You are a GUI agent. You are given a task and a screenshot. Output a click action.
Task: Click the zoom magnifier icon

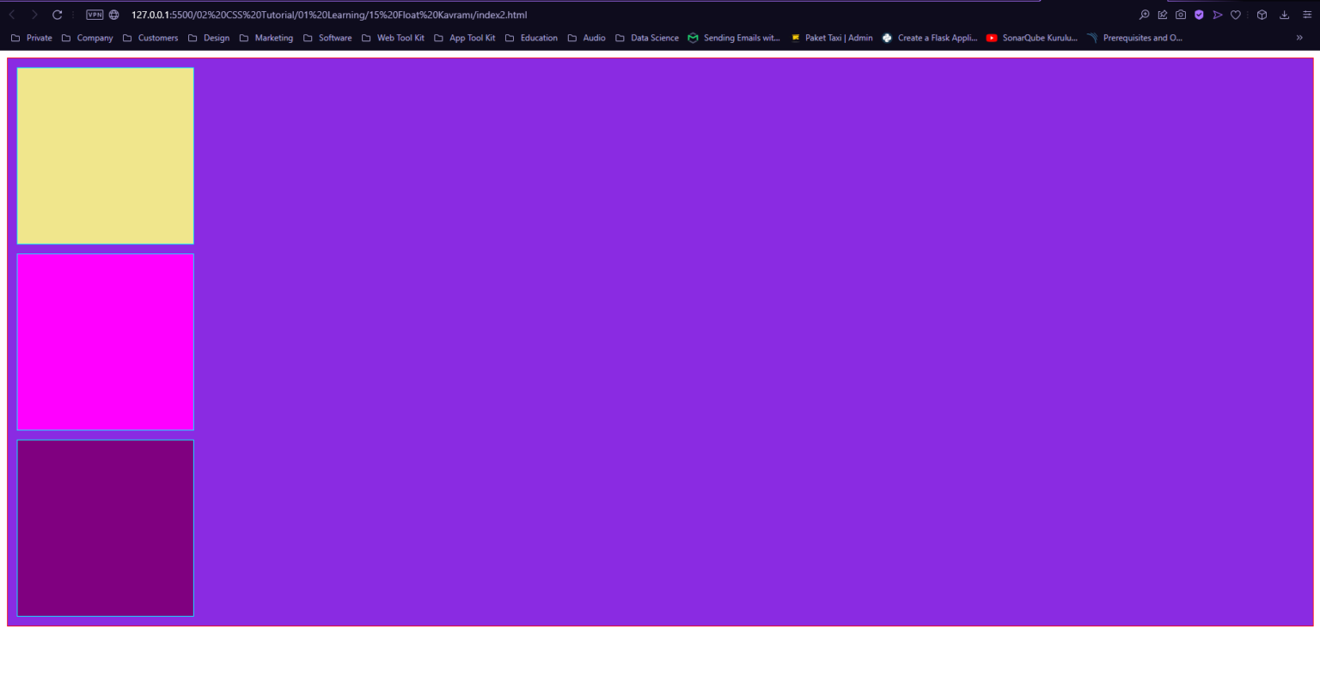(1144, 15)
